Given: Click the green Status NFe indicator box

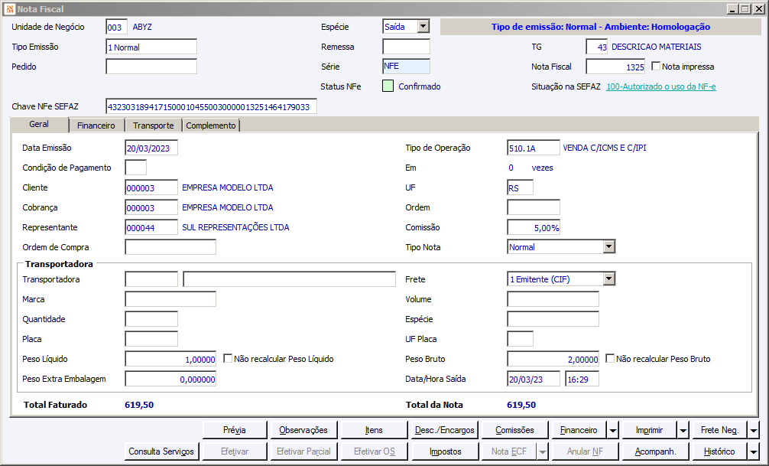Looking at the screenshot, I should tap(388, 86).
